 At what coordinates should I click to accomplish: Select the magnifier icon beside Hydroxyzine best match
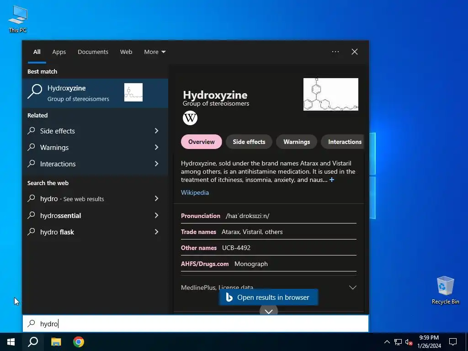[x=35, y=91]
